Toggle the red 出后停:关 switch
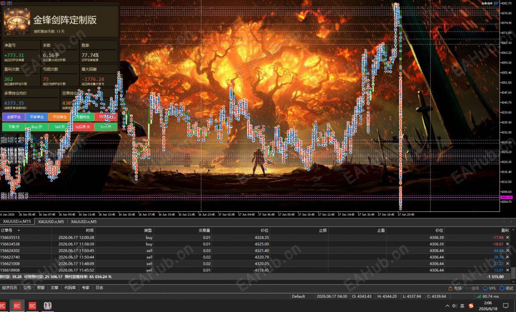The width and height of the screenshot is (516, 312). 83,127
